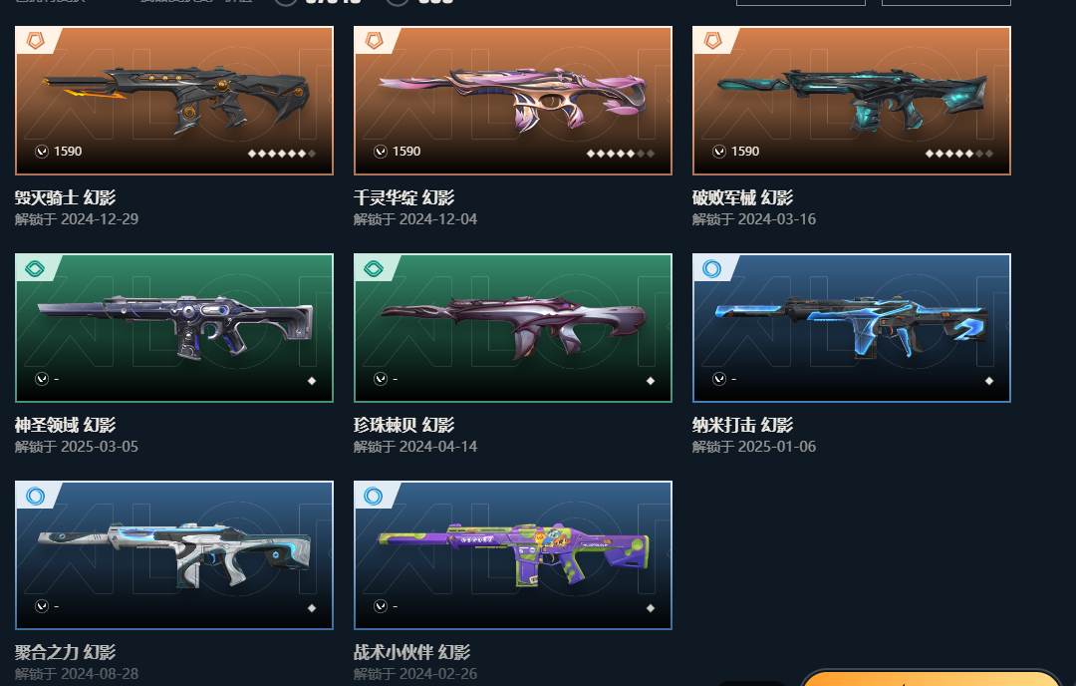Click the level diamonds on 破败军械 card
This screenshot has width=1076, height=686.
tap(958, 154)
